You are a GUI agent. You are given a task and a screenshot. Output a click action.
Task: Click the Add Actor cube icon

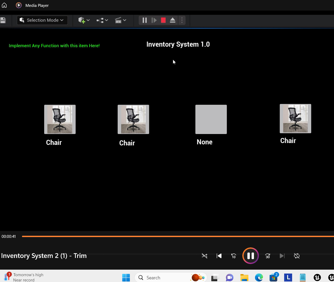coord(82,20)
